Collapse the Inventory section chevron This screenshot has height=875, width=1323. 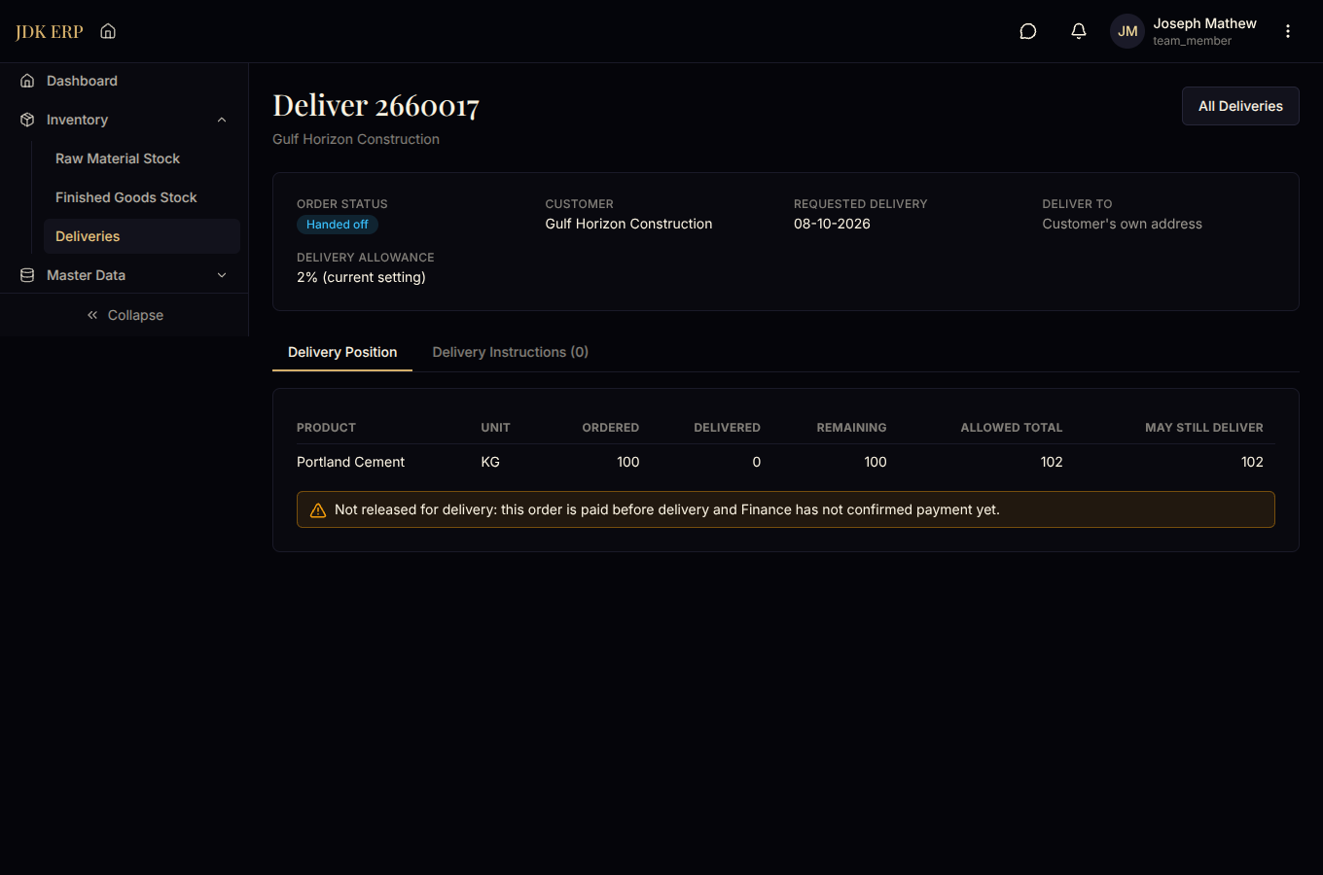click(x=222, y=120)
